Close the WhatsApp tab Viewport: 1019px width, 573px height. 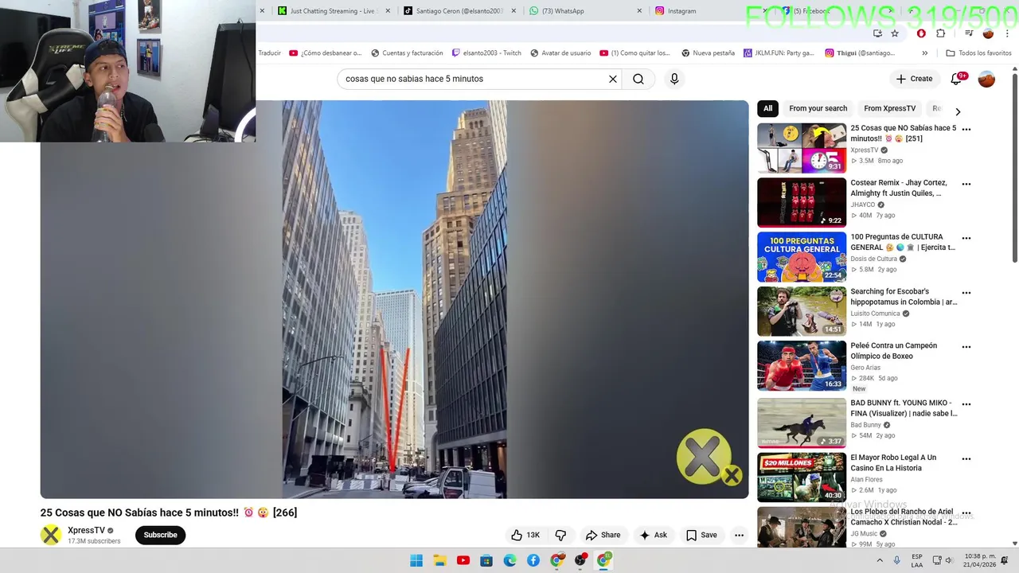point(639,11)
